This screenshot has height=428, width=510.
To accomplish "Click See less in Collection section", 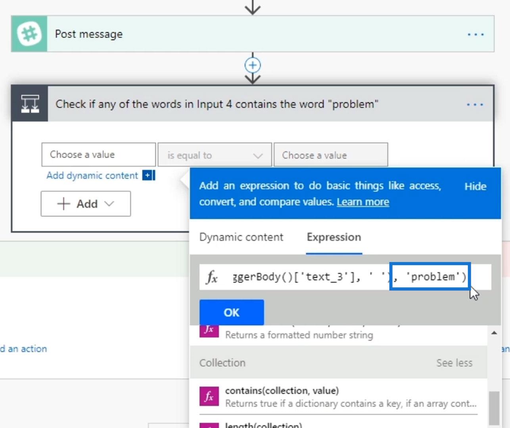I will (454, 363).
